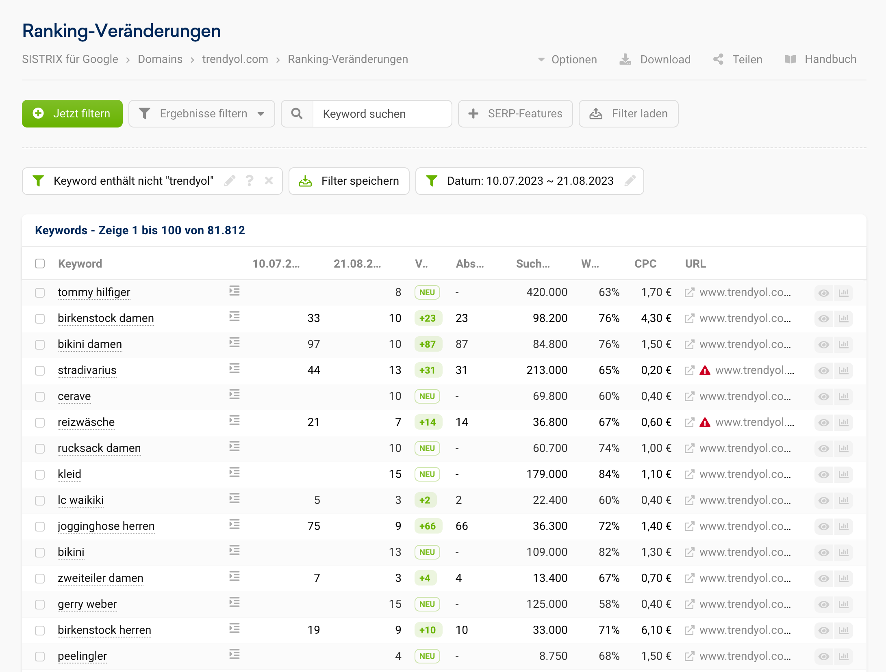Click the magnifier search icon
This screenshot has height=672, width=886.
(x=297, y=114)
